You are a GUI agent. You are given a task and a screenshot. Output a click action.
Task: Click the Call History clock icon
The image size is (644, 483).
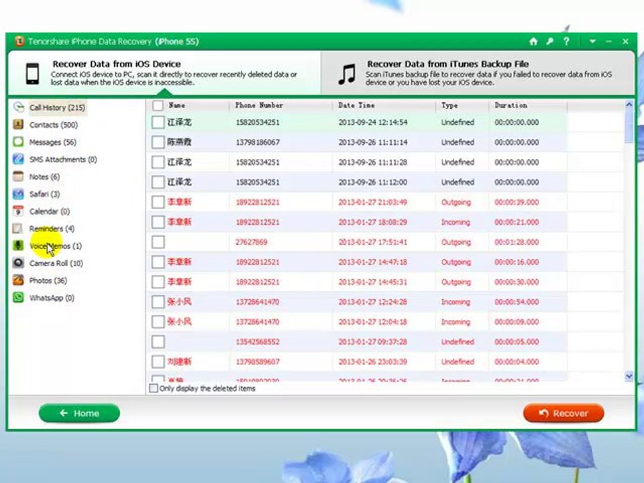[19, 107]
